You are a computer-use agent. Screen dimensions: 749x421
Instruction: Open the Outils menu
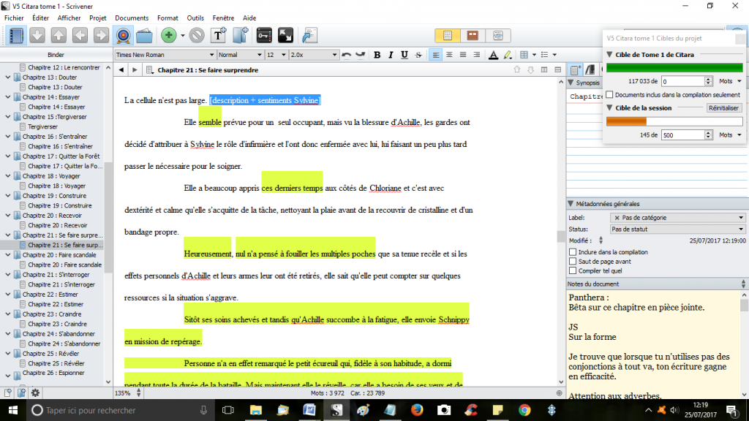pyautogui.click(x=195, y=18)
